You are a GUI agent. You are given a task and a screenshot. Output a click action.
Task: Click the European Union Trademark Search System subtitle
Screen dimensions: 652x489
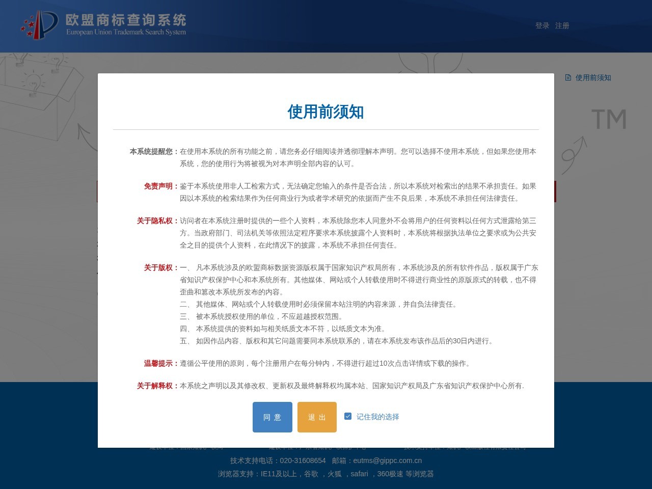click(126, 32)
